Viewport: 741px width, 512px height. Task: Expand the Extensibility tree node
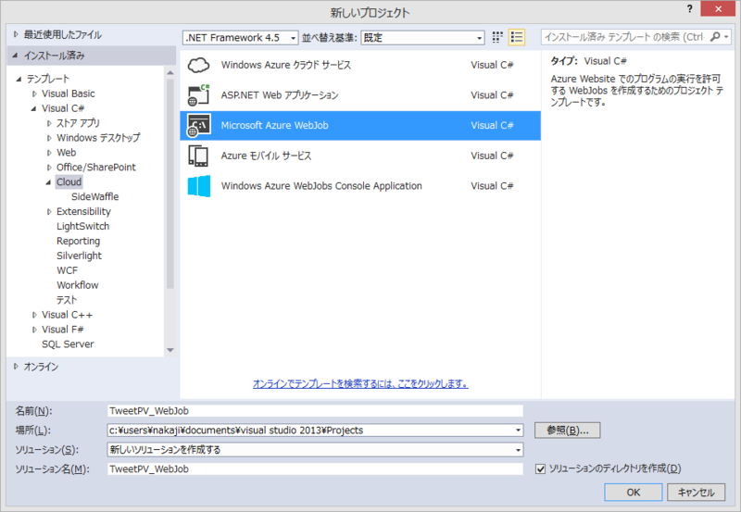click(49, 212)
